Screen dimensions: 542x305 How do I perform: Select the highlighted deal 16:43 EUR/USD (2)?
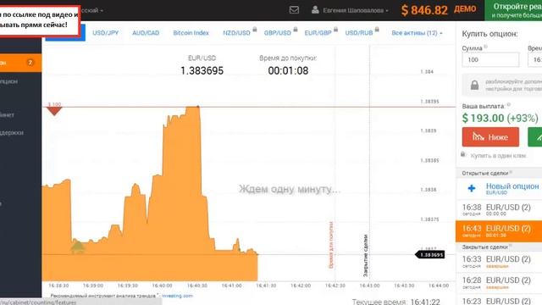(499, 230)
